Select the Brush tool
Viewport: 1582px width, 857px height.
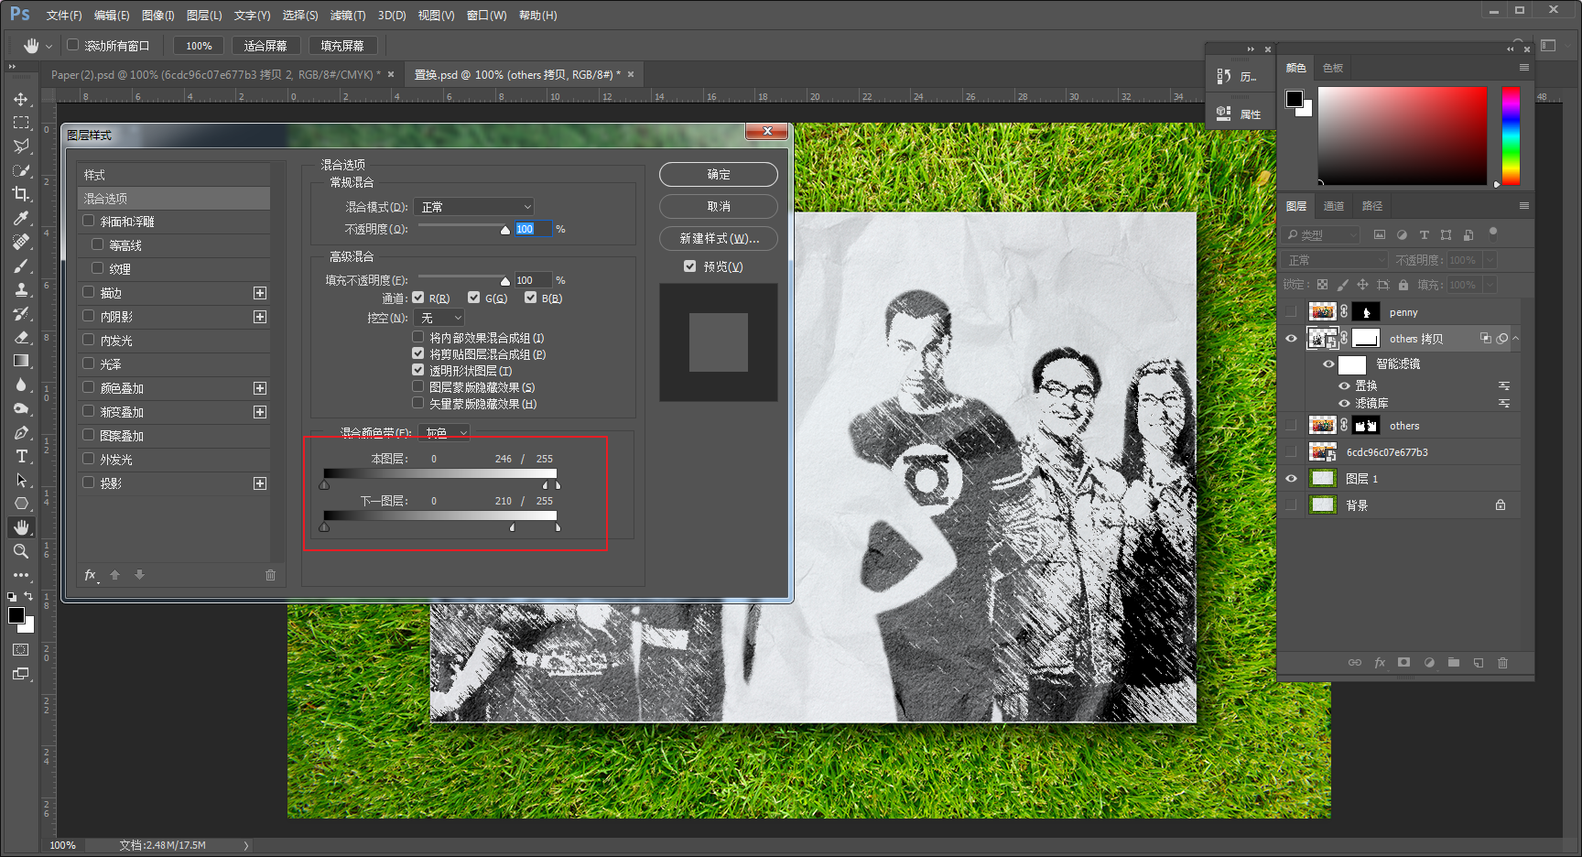(21, 266)
